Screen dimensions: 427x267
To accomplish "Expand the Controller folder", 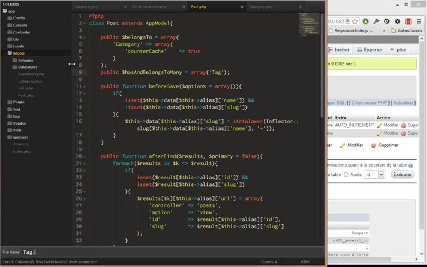I will click(x=19, y=32).
